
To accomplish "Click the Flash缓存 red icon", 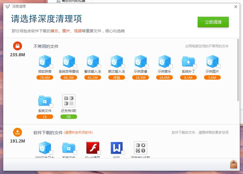I will pos(93,148).
